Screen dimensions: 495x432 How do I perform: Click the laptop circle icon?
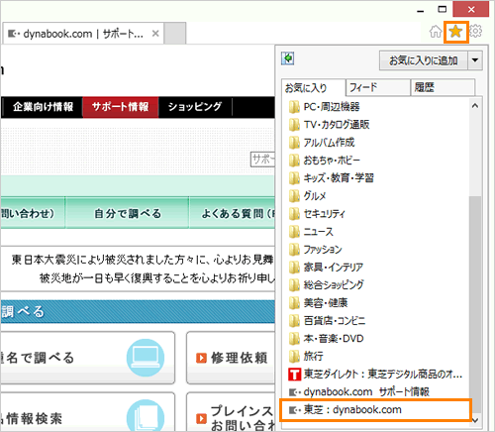coord(146,358)
